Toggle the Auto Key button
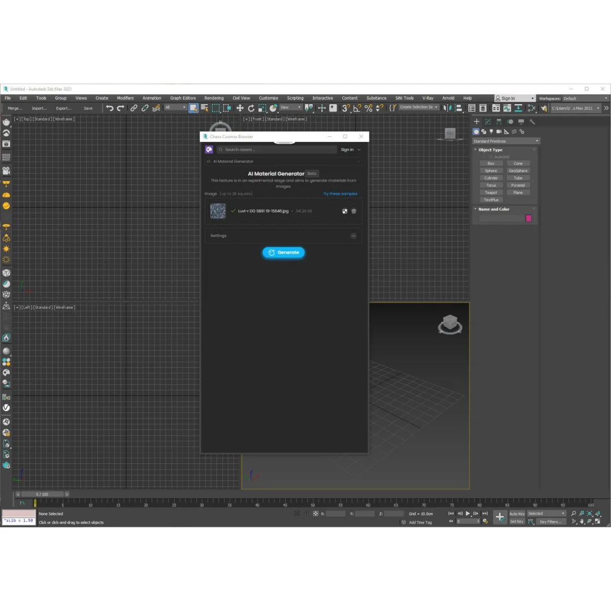 [x=517, y=514]
